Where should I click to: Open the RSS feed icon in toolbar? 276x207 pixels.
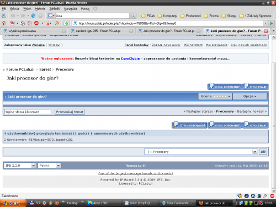[x=57, y=23]
